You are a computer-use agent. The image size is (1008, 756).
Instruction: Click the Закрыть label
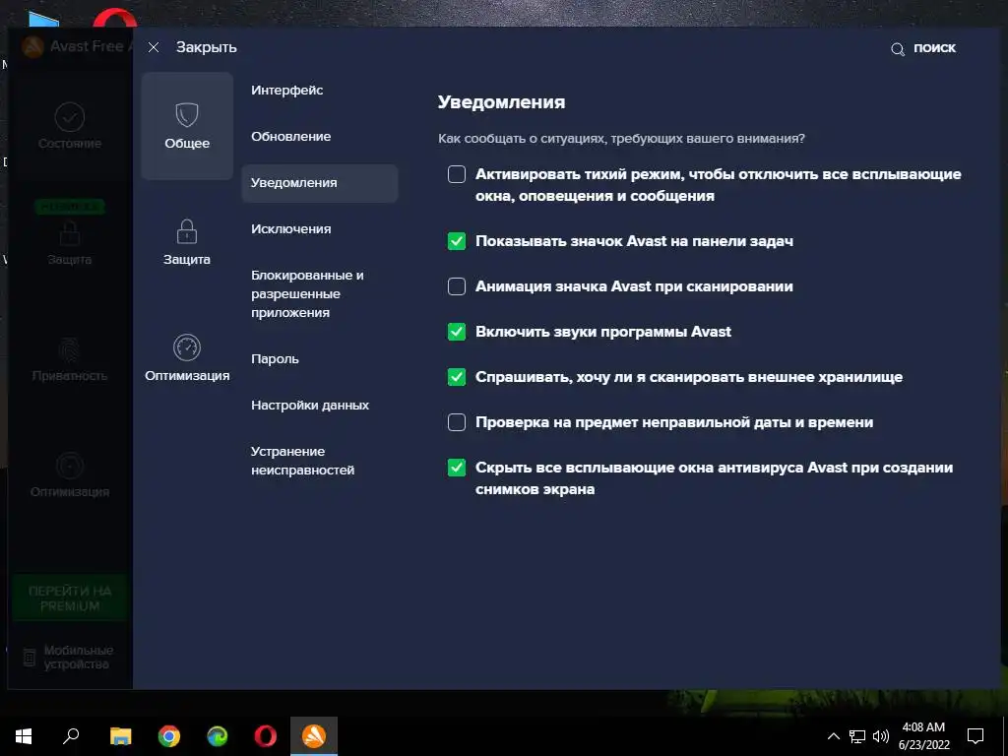pos(207,47)
